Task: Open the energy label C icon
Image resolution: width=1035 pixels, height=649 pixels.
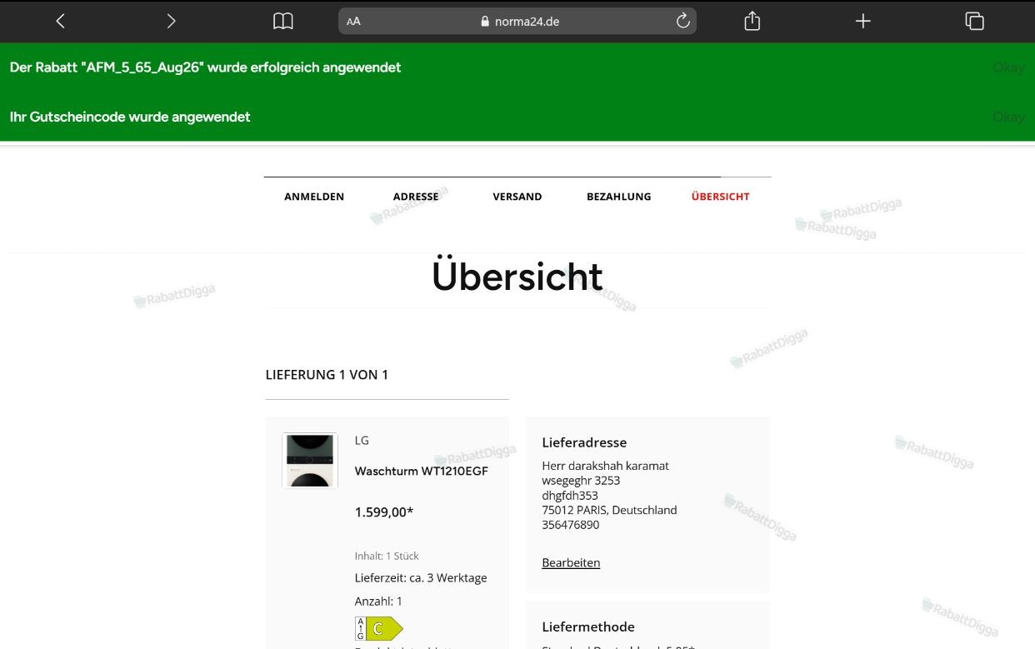Action: 379,629
